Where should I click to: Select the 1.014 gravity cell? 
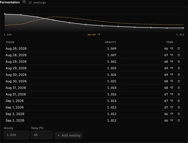[x=112, y=101]
